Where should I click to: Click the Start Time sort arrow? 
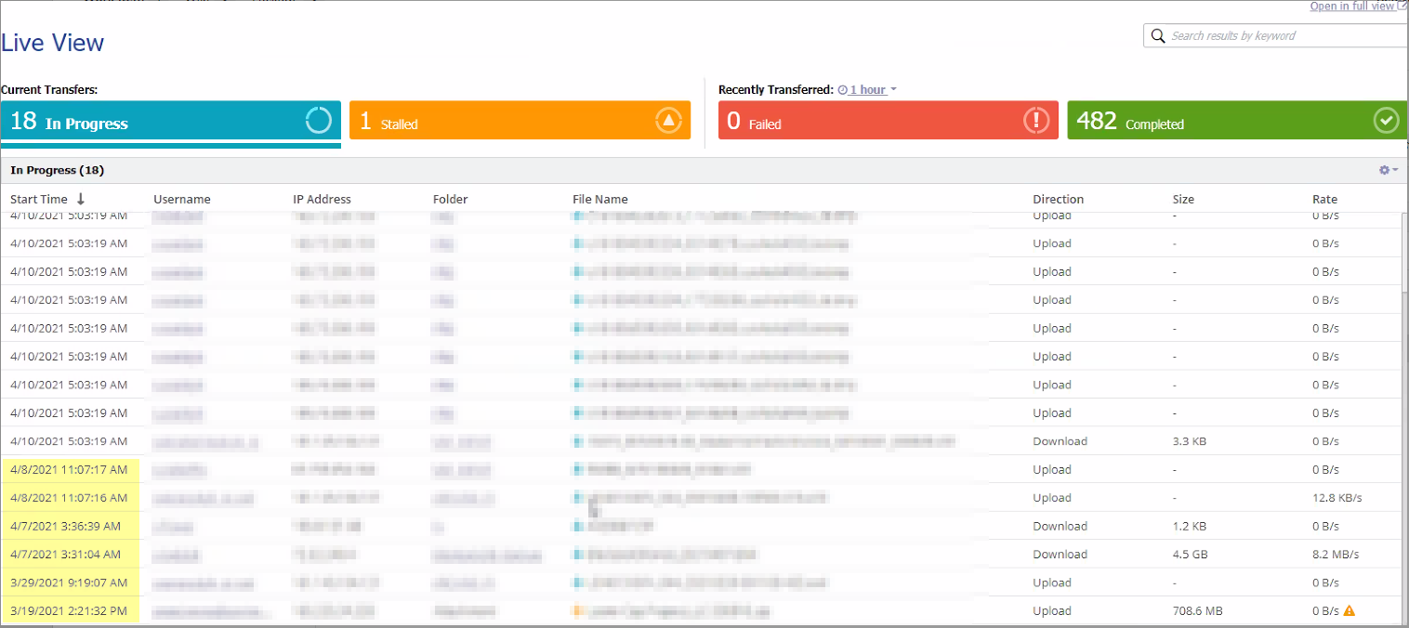(x=81, y=199)
